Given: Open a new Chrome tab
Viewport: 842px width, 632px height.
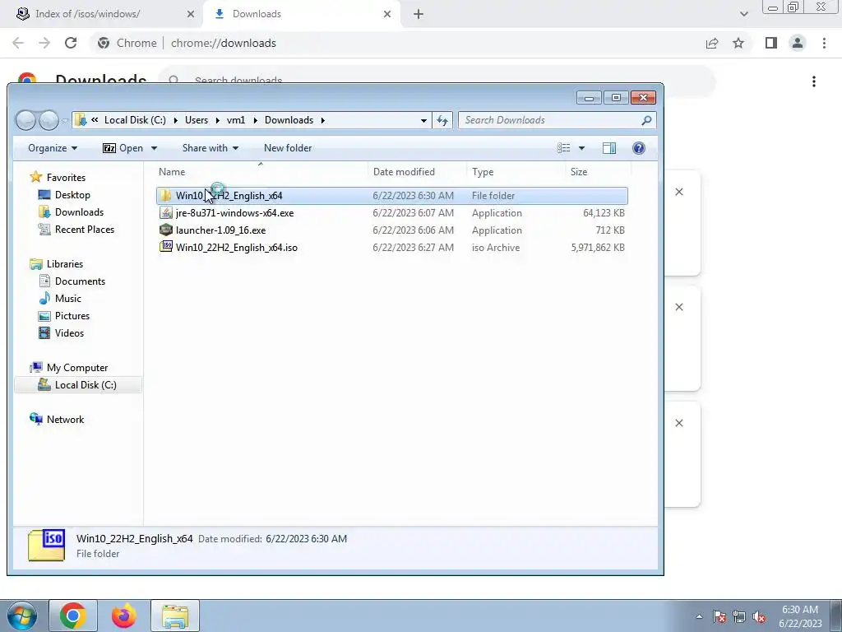Looking at the screenshot, I should (419, 14).
